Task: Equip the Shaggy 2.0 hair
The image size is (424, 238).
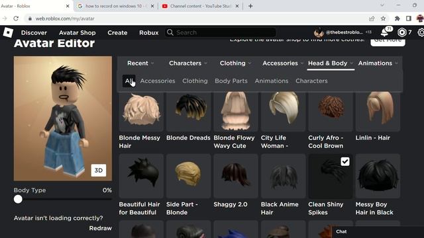Action: (x=236, y=177)
